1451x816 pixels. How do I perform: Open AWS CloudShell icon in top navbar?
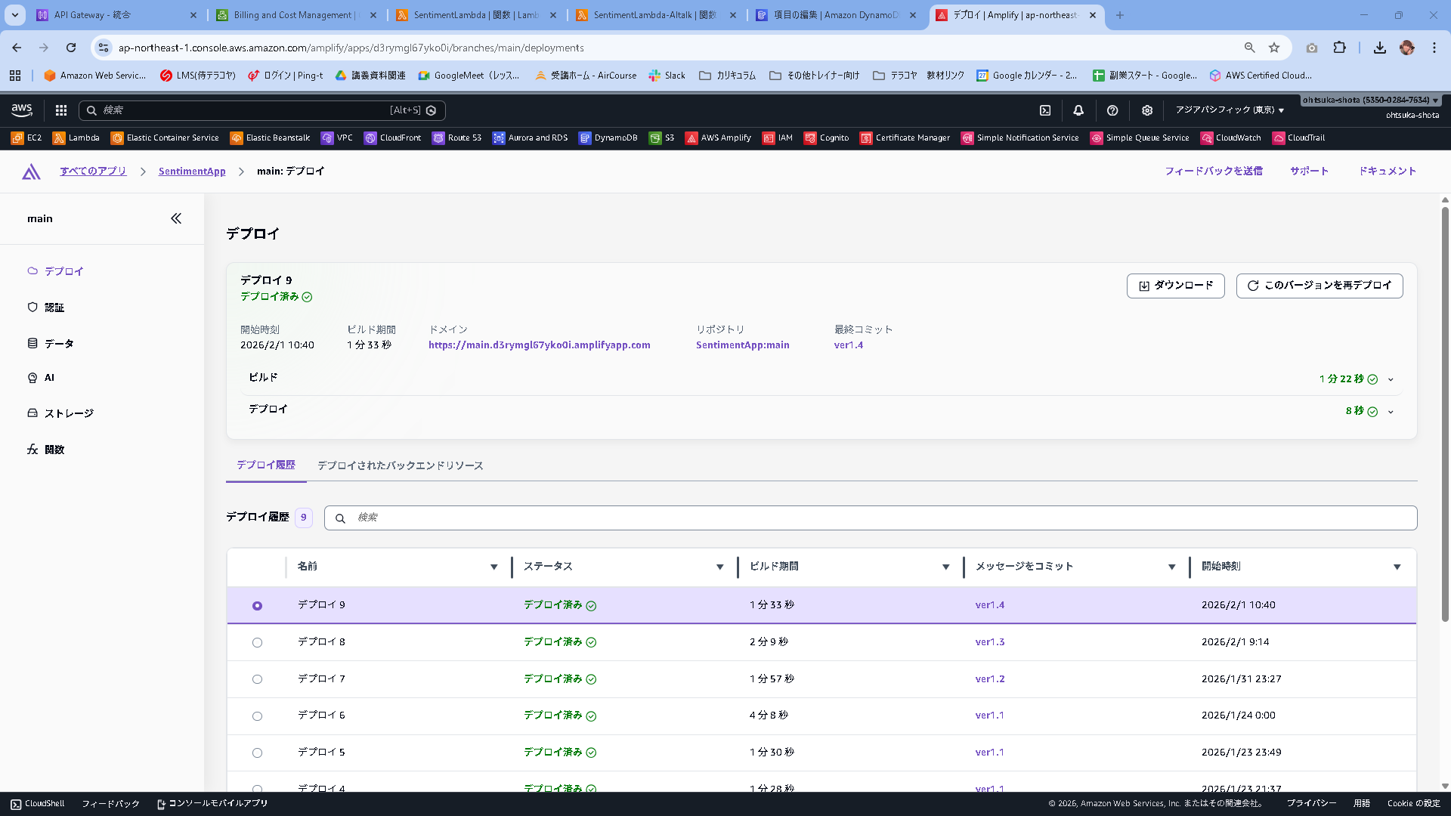tap(1045, 110)
